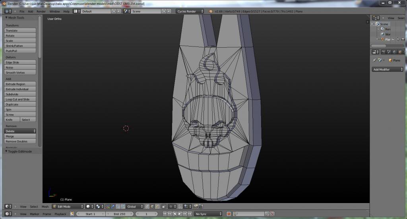The height and width of the screenshot is (219, 407).
Task: Open the No Sync dropdown
Action: coord(208,214)
